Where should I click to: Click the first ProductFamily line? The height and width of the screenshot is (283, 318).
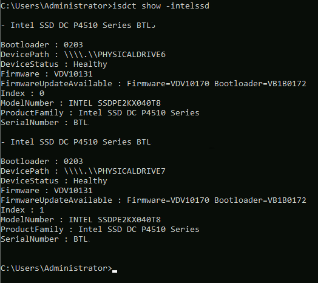100,113
